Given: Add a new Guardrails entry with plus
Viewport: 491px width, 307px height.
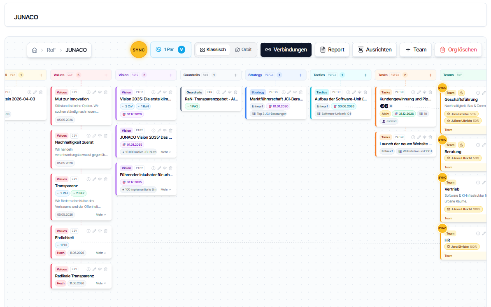Looking at the screenshot, I should (236, 75).
